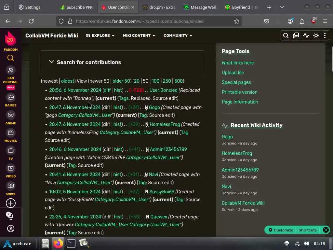Open the more options kebab menu in header
333x250 pixels.
coord(325,35)
